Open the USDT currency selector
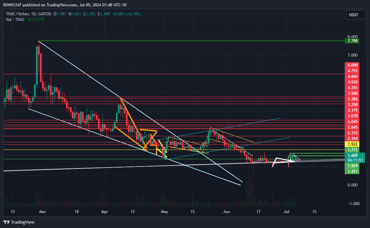The image size is (370, 228). click(x=355, y=15)
